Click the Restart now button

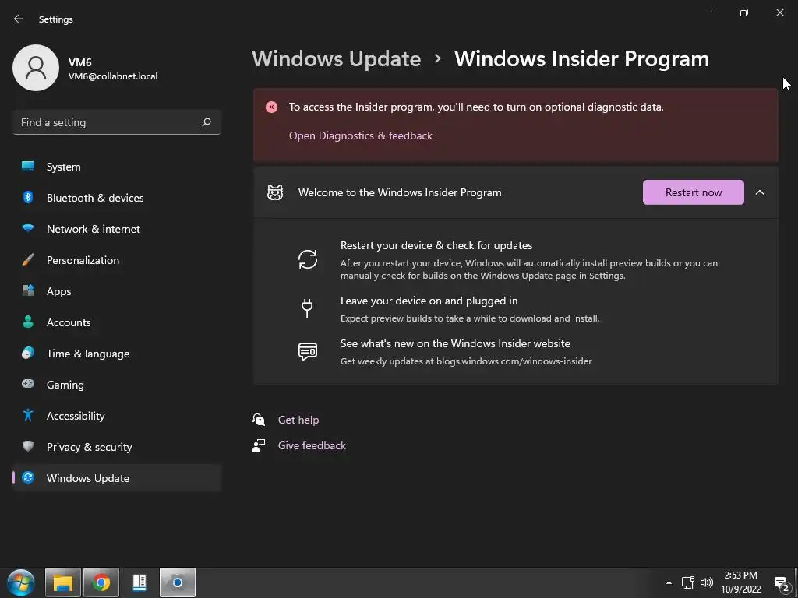coord(693,192)
